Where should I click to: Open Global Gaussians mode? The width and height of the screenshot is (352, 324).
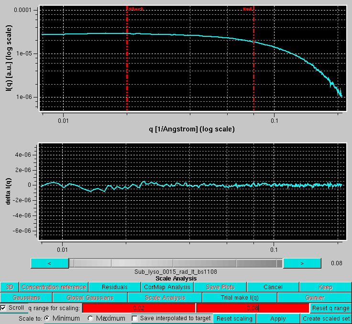click(x=90, y=298)
